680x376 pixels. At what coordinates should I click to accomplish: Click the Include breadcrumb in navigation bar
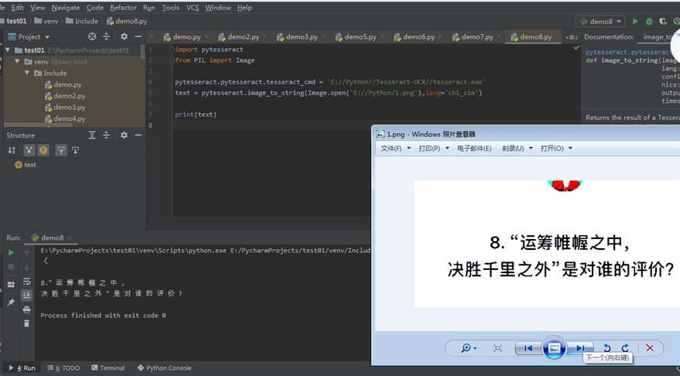tap(82, 21)
